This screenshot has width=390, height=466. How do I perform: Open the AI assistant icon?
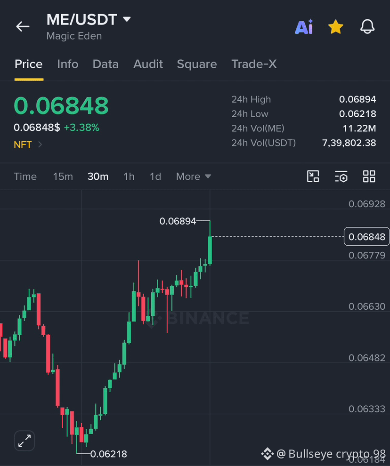(304, 27)
